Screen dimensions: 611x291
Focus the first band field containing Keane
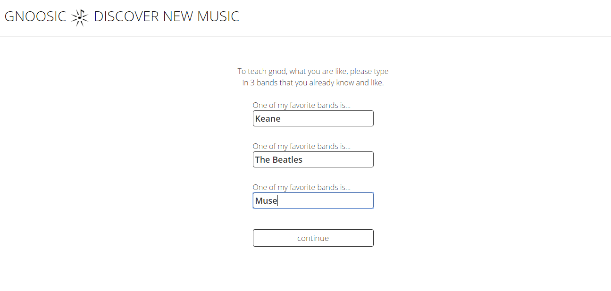pos(313,118)
